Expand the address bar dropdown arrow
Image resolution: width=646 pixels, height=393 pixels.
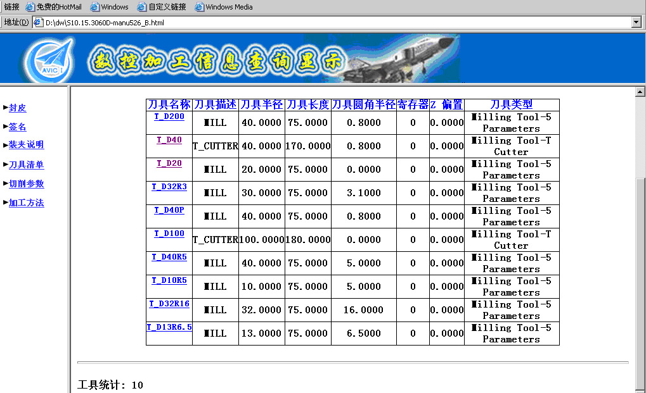point(636,22)
